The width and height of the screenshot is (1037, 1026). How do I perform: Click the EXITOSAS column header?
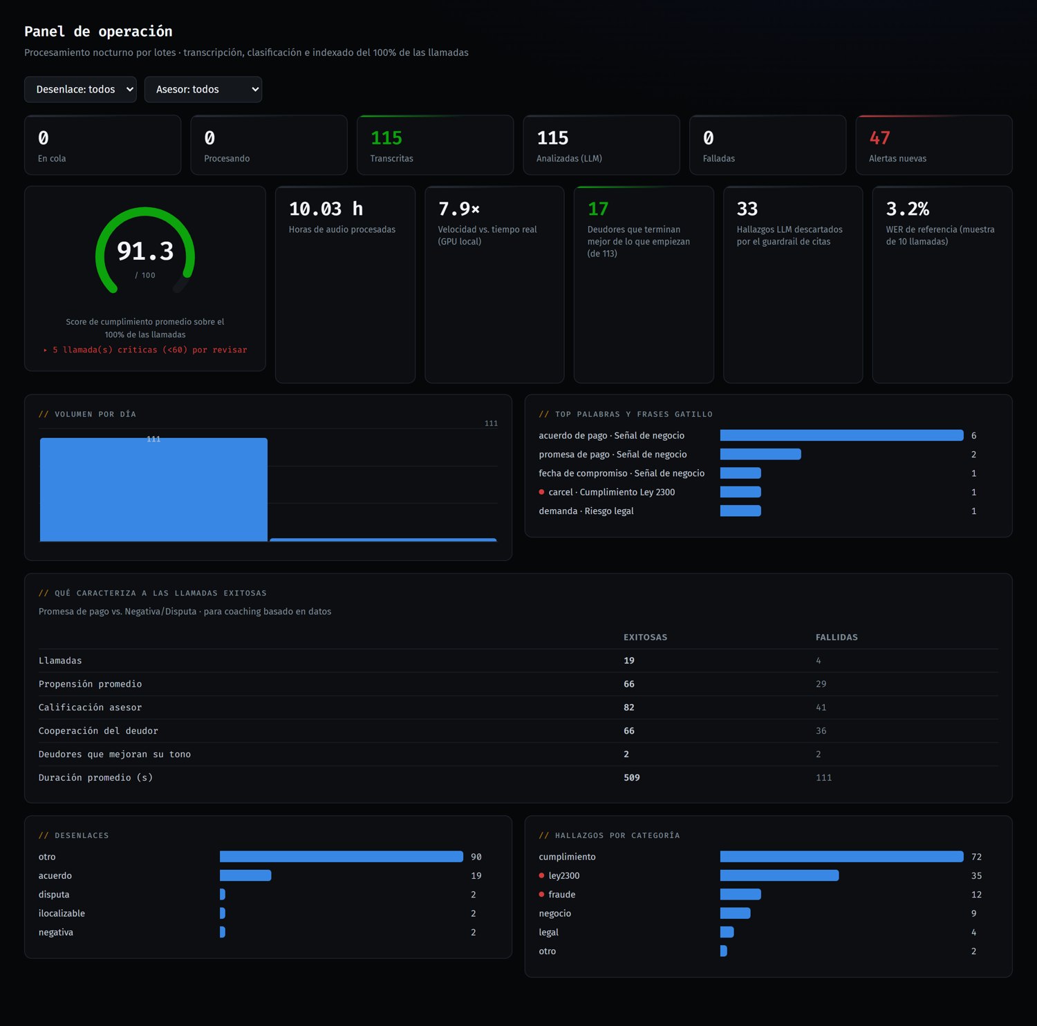[x=645, y=637]
